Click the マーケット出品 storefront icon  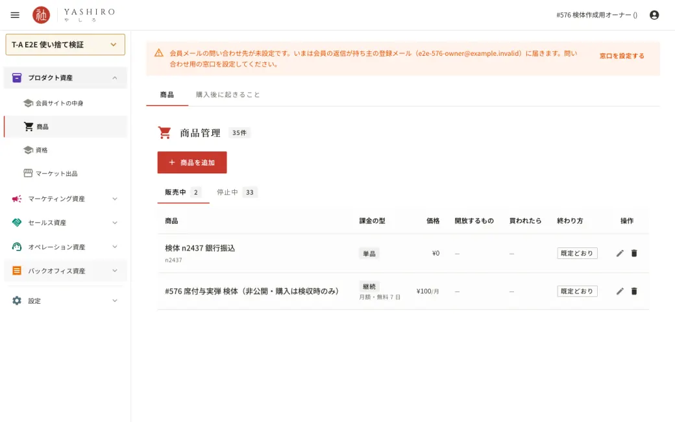pyautogui.click(x=28, y=173)
